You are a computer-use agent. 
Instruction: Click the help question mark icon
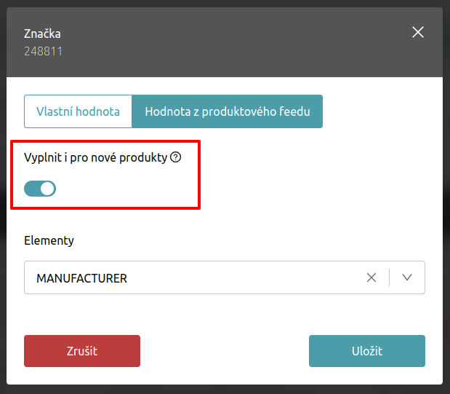(175, 157)
